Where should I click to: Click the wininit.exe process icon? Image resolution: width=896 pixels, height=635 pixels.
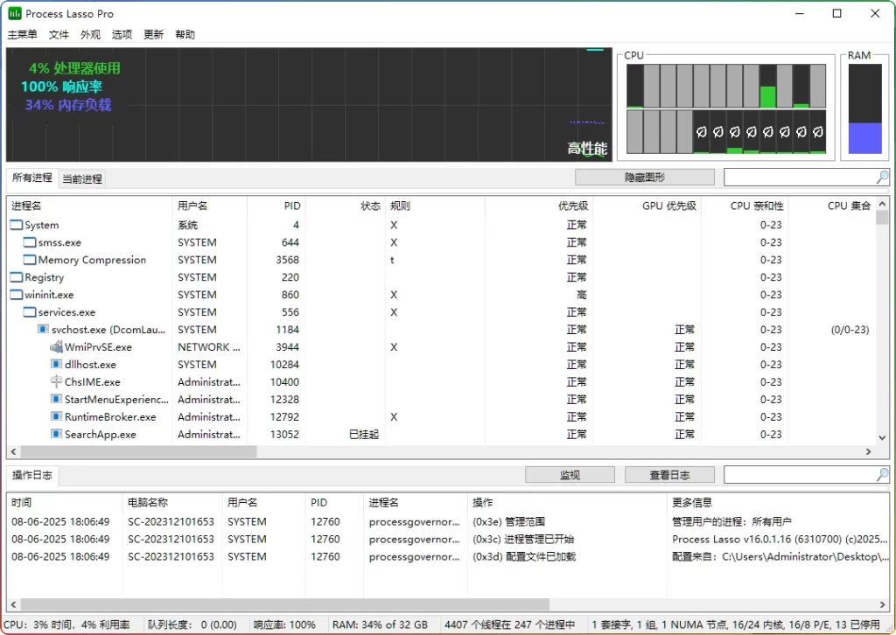(x=17, y=295)
